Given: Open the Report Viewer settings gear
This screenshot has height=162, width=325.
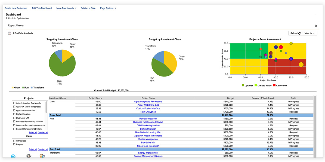Looking at the screenshot, I should 316,25.
